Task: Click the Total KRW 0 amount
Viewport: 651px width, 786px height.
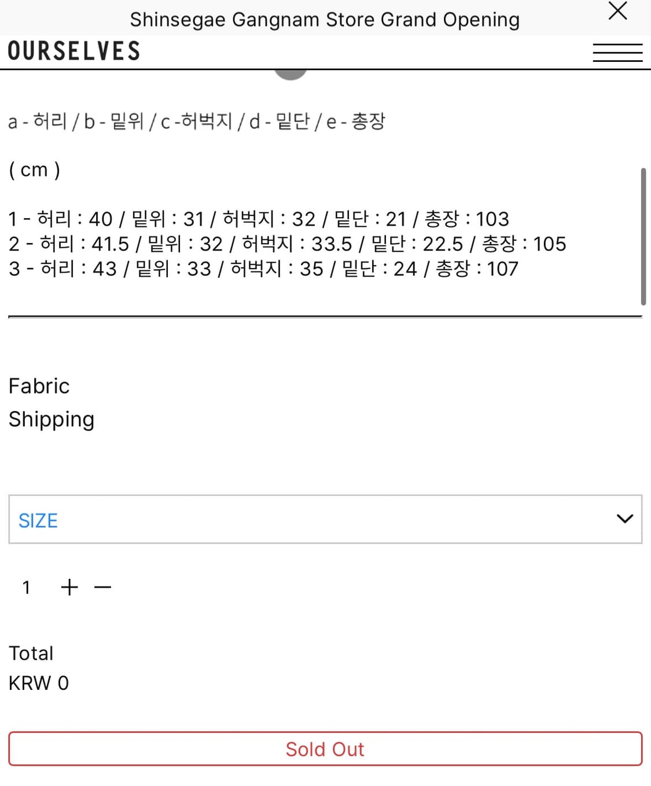Action: 38,683
